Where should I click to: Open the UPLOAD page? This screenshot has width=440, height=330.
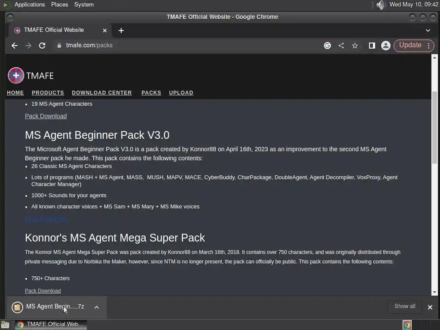[181, 93]
